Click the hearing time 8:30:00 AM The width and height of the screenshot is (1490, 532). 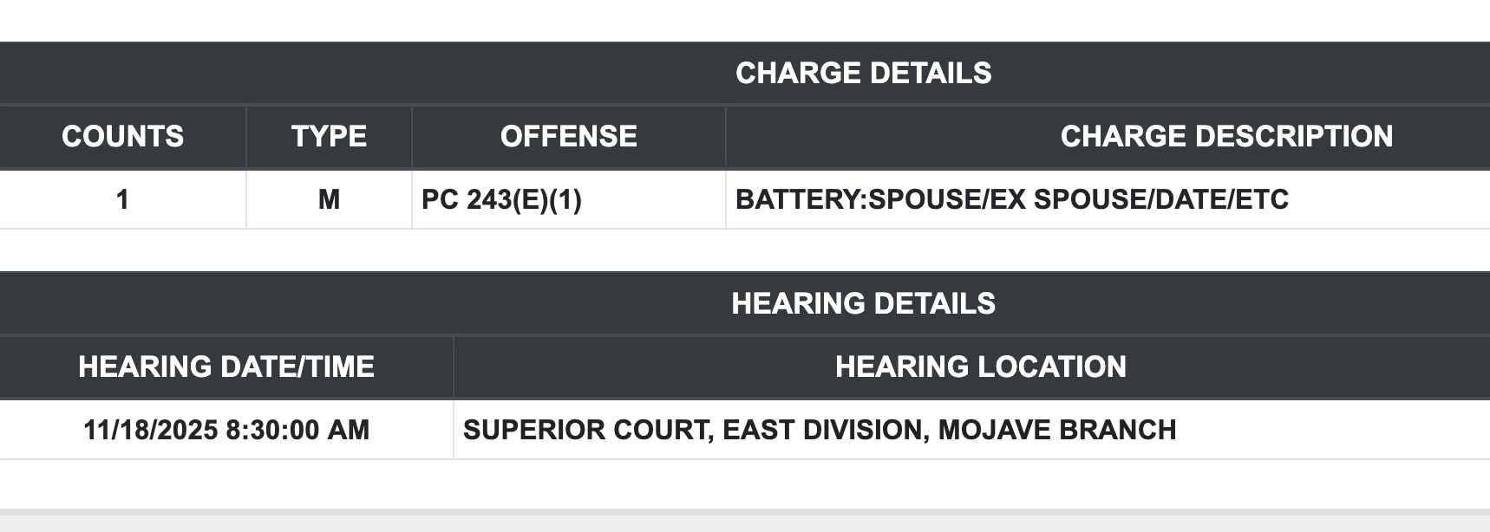pos(297,431)
